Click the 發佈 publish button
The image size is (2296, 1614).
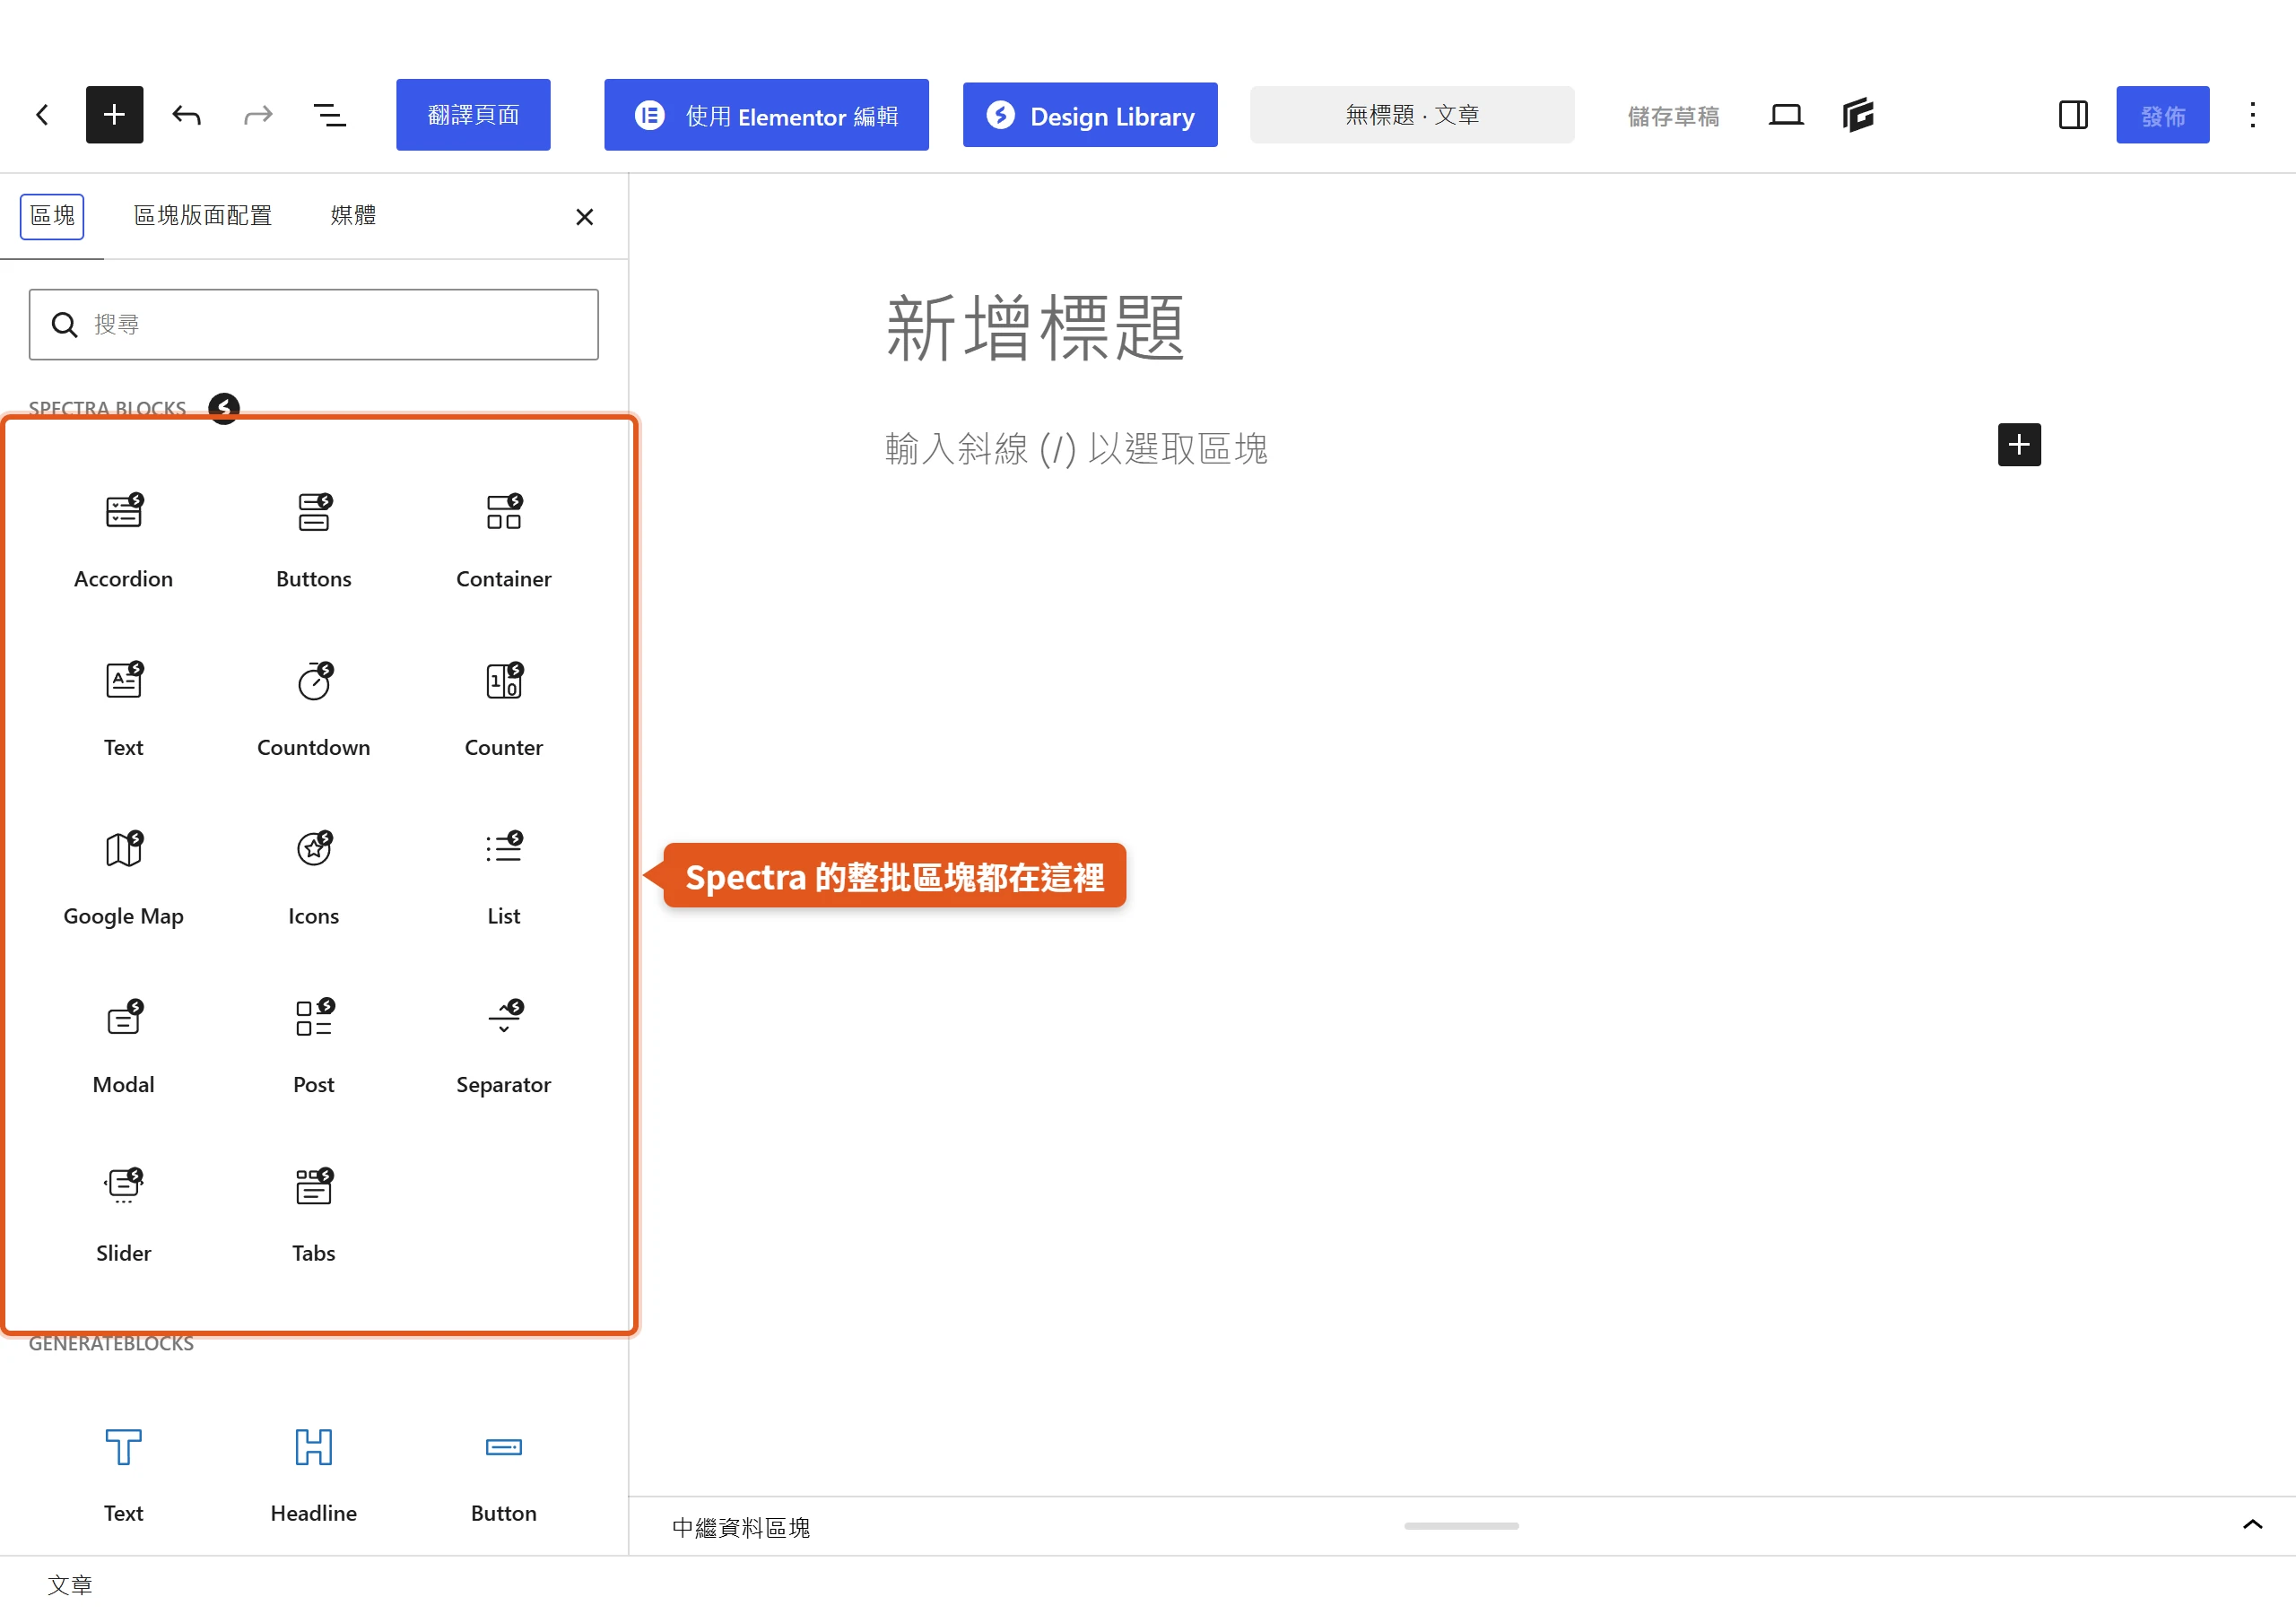point(2162,115)
